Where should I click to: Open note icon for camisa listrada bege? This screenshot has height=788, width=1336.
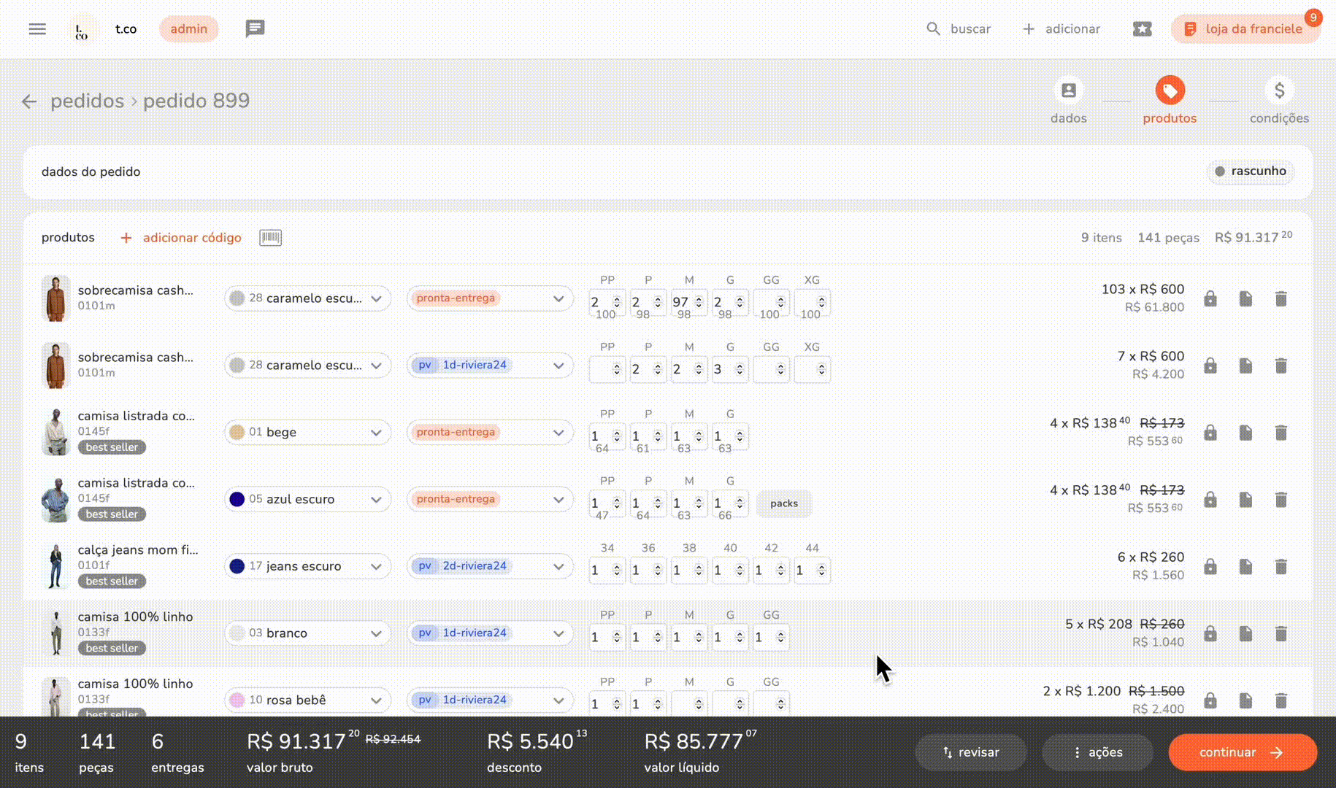pyautogui.click(x=1245, y=433)
